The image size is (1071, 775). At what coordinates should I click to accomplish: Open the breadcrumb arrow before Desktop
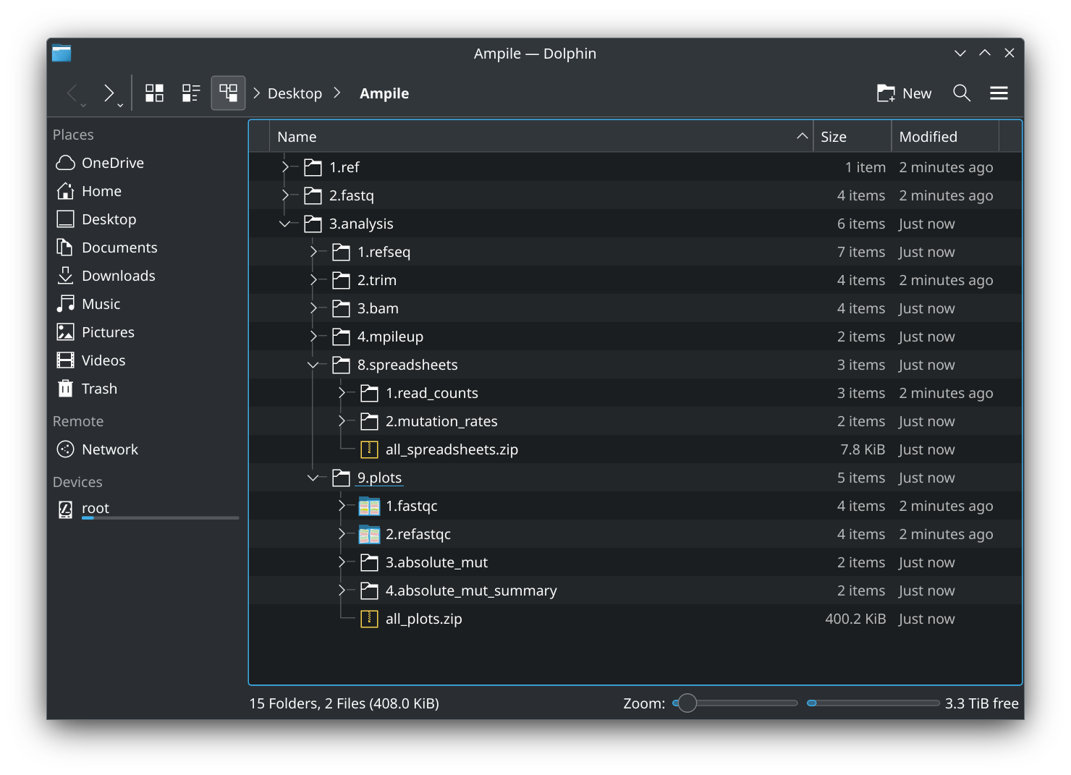point(257,93)
